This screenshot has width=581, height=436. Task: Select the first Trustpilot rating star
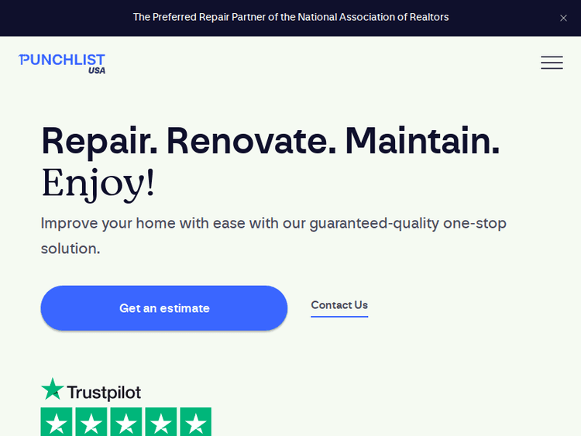[56, 423]
